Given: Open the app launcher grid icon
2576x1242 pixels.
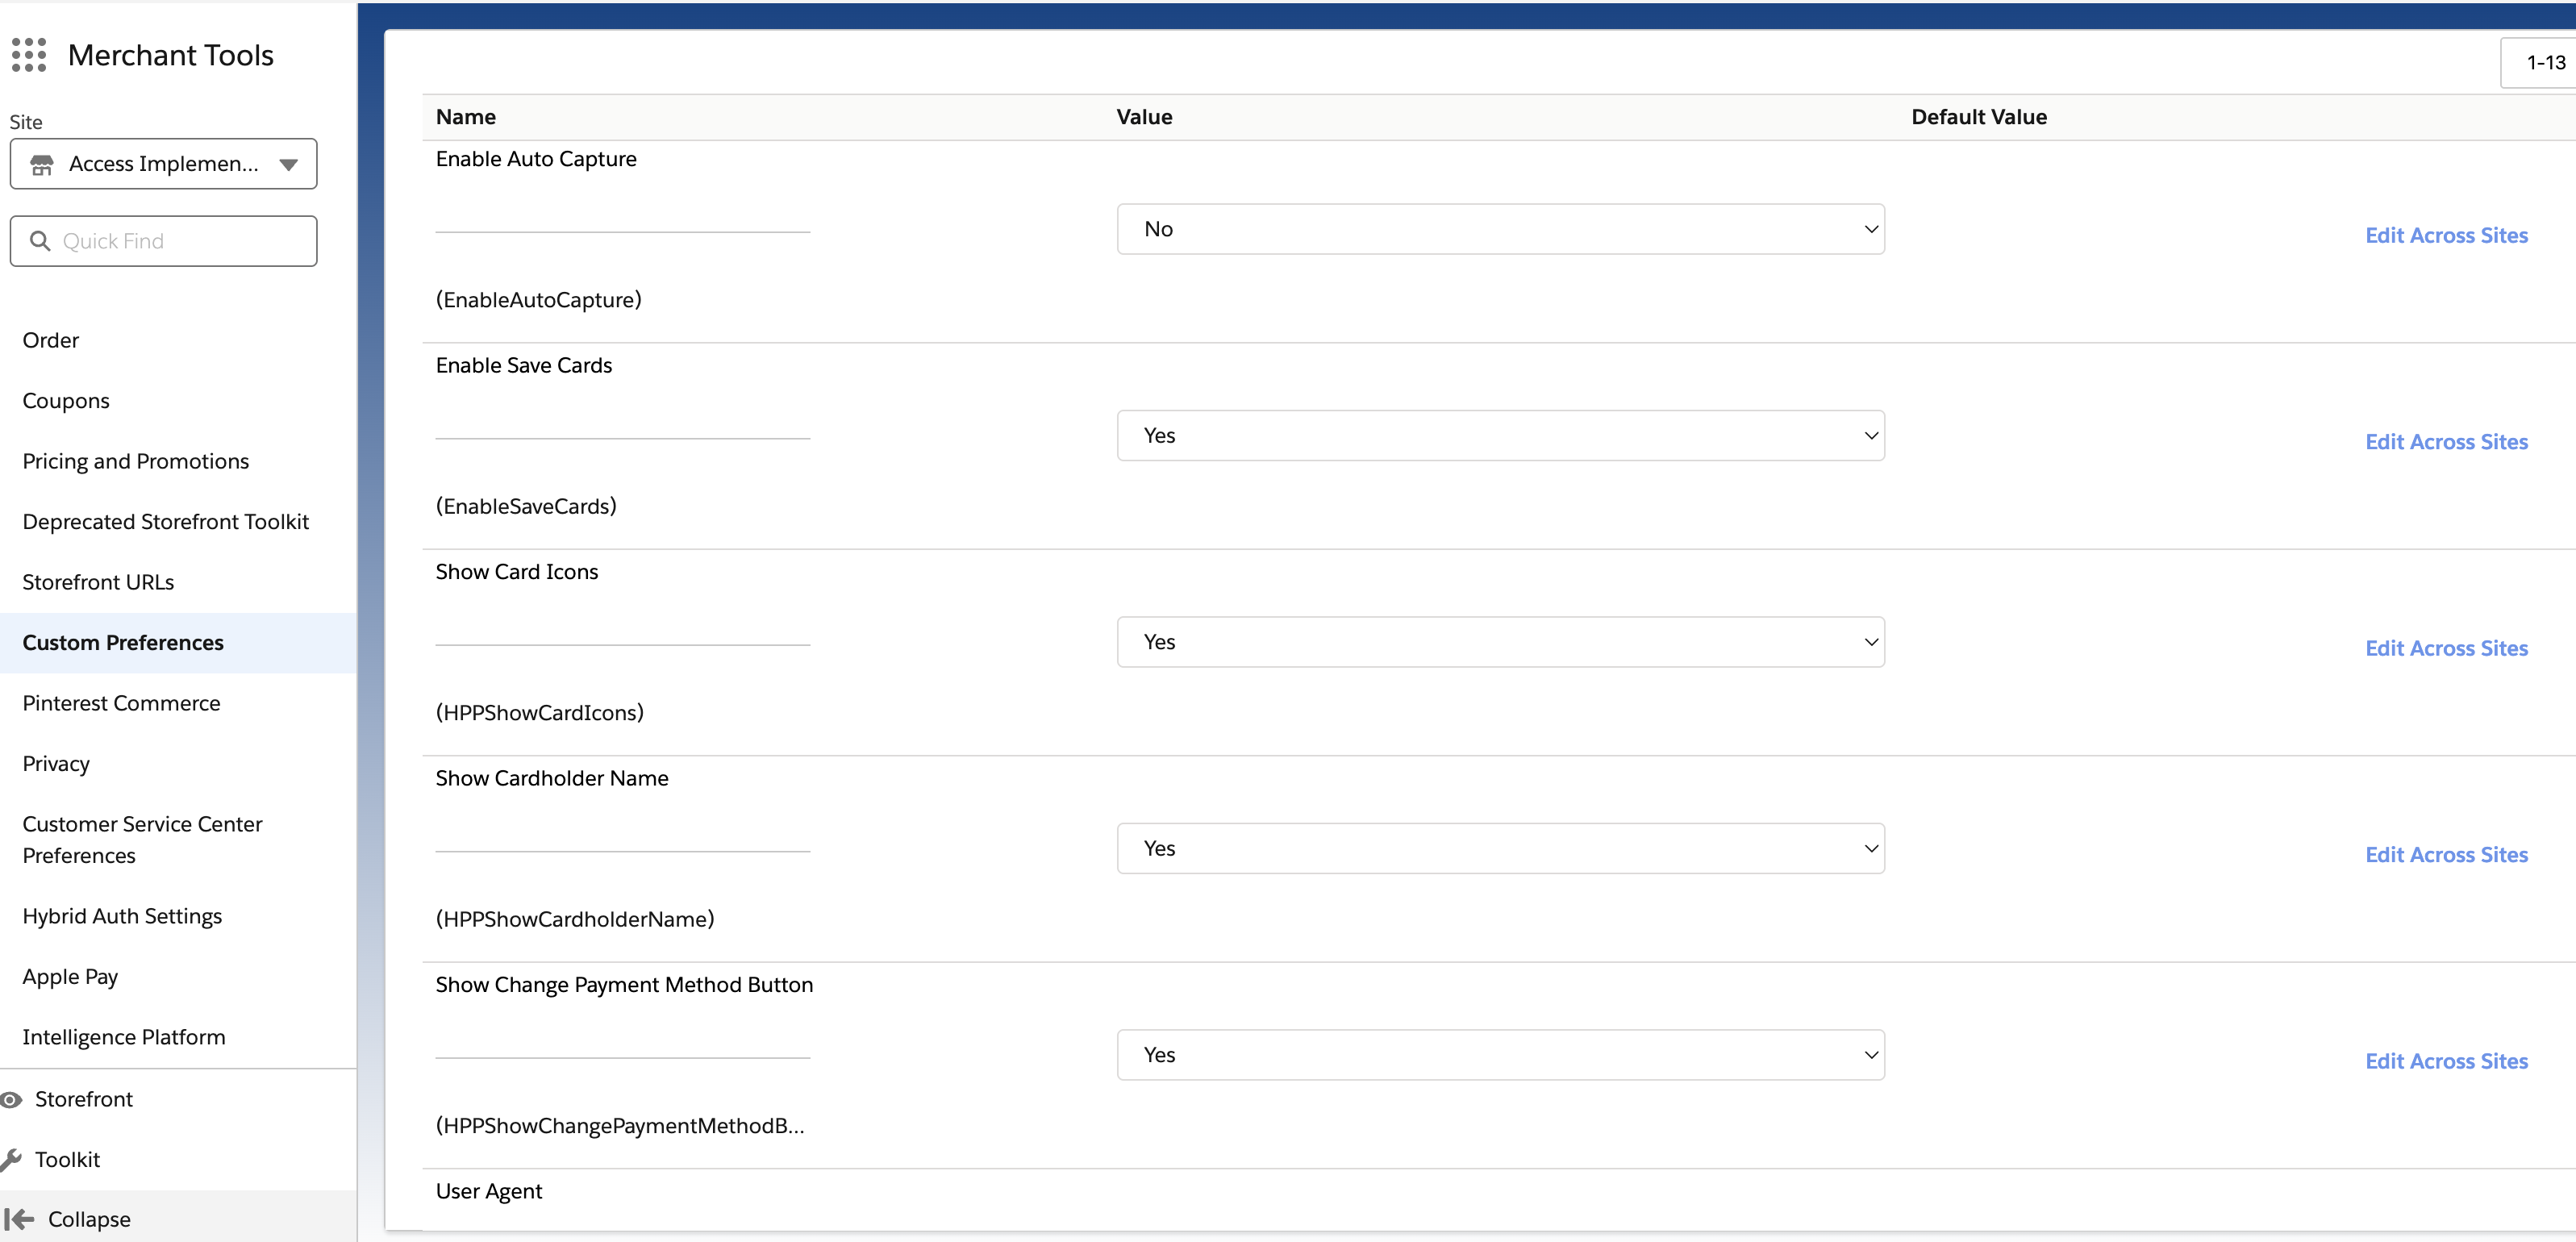Looking at the screenshot, I should 29,55.
